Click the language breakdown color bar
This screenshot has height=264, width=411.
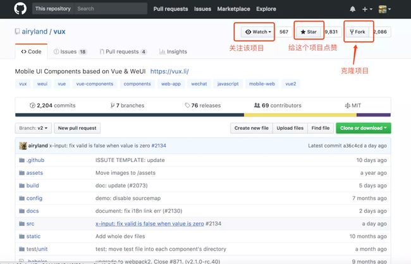pyautogui.click(x=203, y=115)
